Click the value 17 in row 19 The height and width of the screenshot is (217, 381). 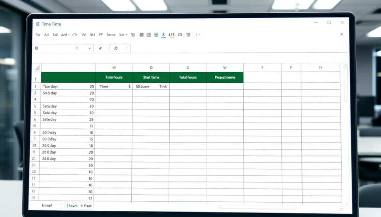90,198
